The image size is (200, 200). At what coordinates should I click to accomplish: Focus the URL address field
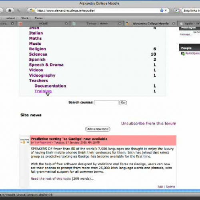[x=97, y=10]
